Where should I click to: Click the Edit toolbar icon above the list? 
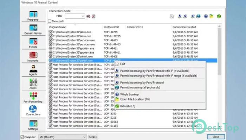[172, 16]
